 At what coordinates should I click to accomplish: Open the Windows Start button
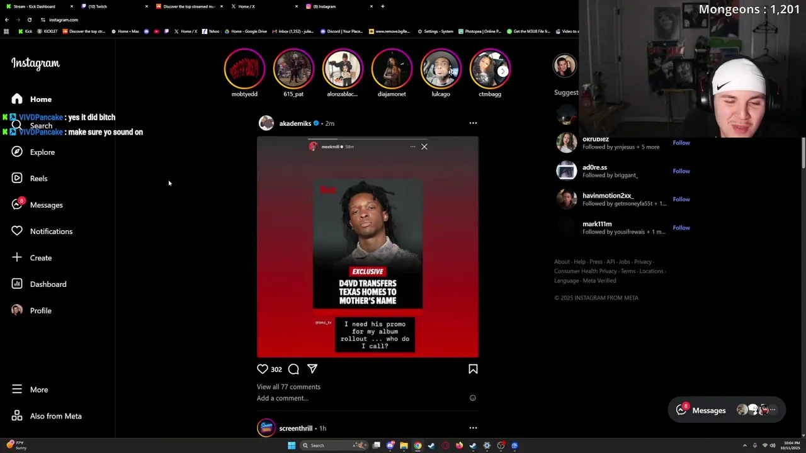(x=292, y=445)
